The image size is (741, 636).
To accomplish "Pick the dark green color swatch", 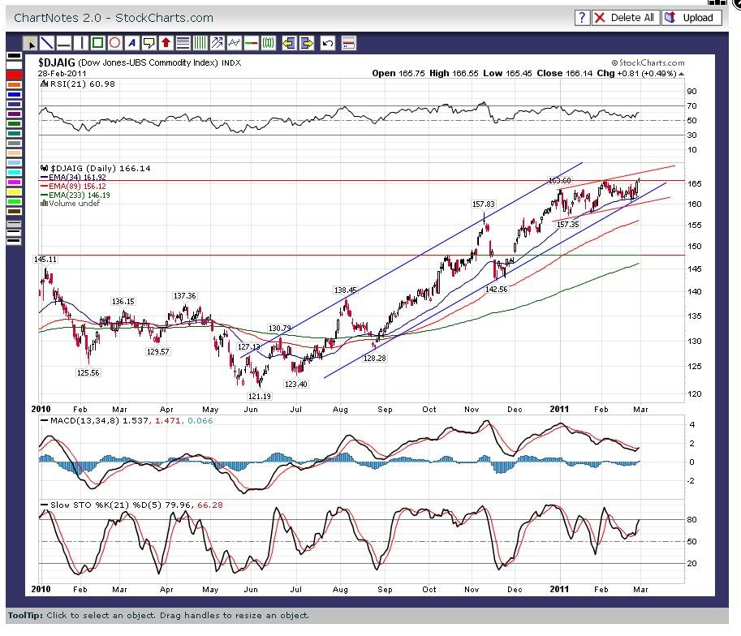I will pyautogui.click(x=14, y=124).
